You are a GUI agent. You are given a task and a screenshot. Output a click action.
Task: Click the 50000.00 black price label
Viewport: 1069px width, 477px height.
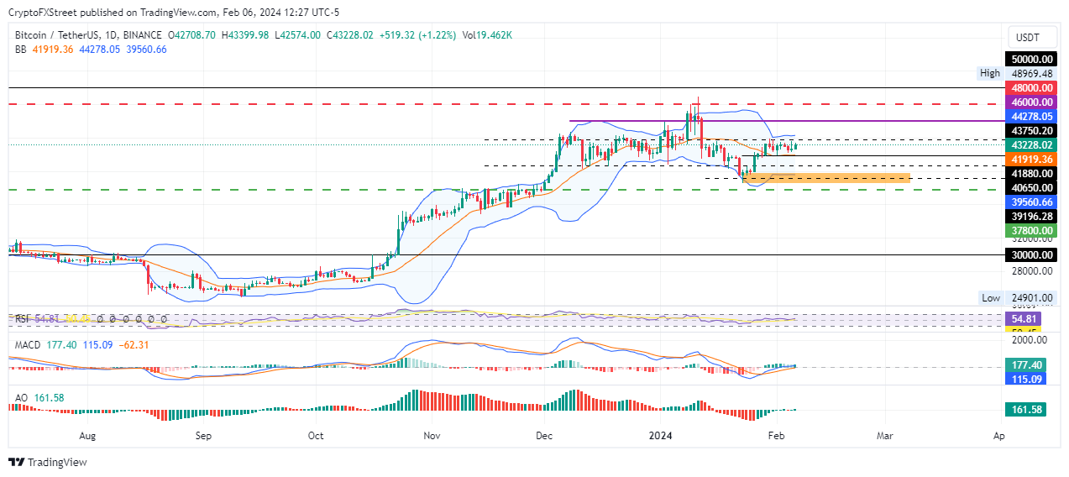1030,60
